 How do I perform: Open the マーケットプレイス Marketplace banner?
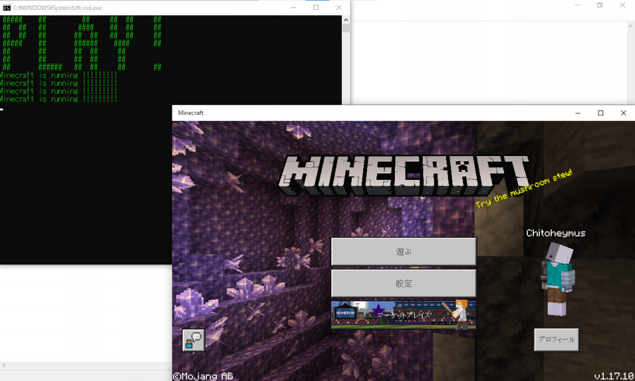[403, 315]
